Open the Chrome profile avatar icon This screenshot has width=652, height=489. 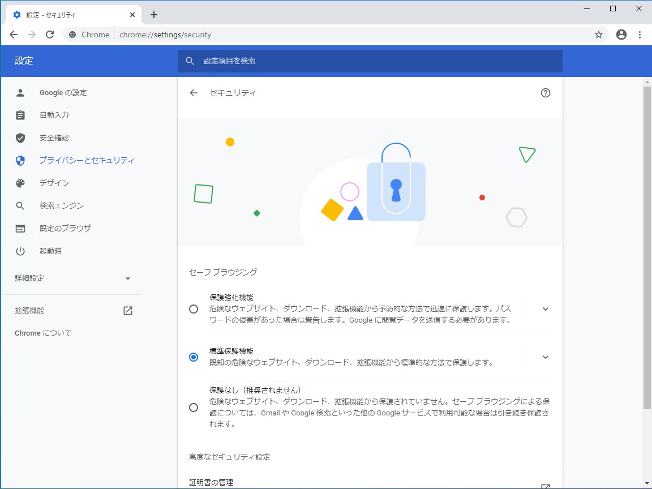coord(621,35)
